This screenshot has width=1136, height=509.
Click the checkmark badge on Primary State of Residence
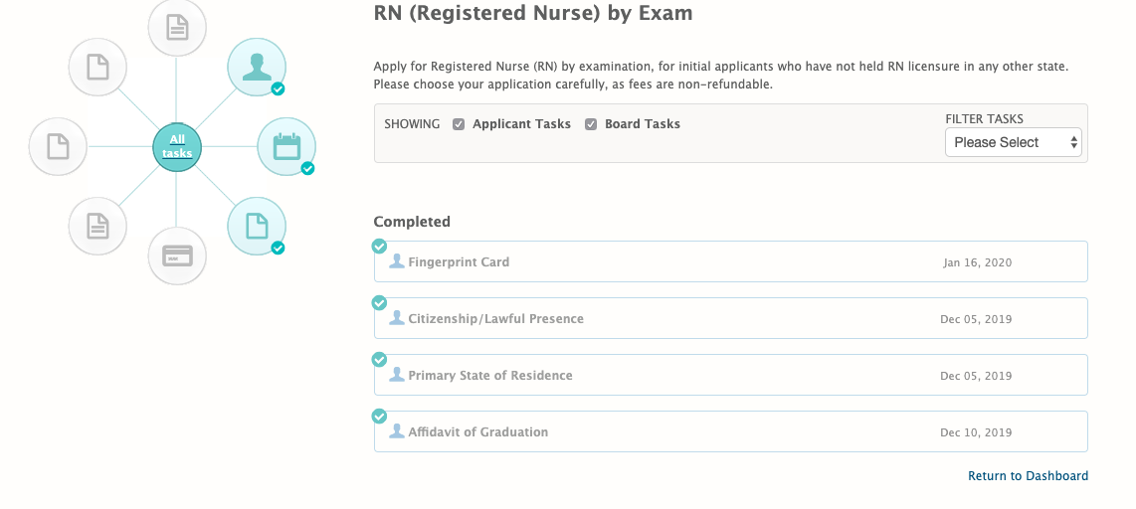[x=379, y=360]
